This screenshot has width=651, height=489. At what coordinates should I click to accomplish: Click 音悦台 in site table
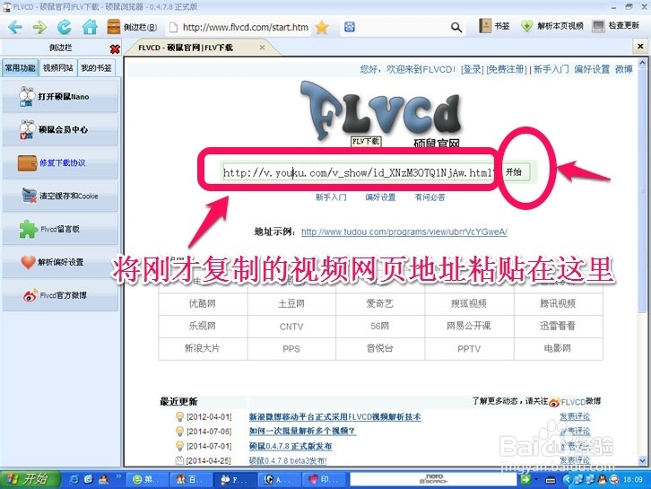tap(380, 348)
